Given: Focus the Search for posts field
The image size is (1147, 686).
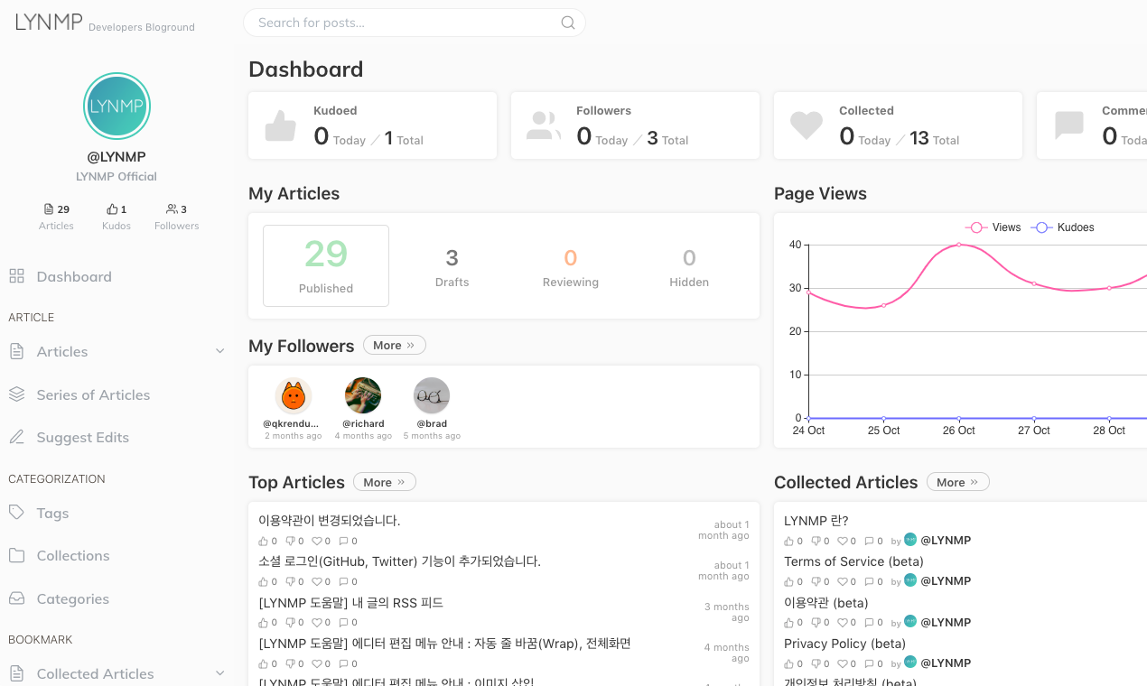Looking at the screenshot, I should coord(415,23).
